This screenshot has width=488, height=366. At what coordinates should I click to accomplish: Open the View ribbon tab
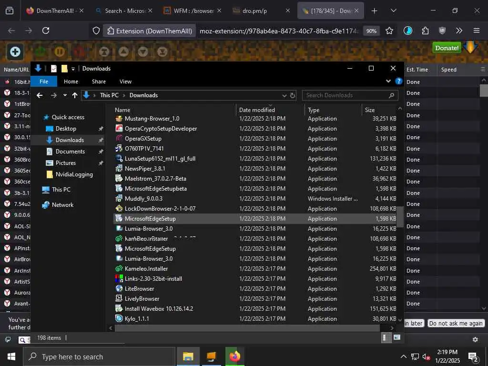coord(125,81)
